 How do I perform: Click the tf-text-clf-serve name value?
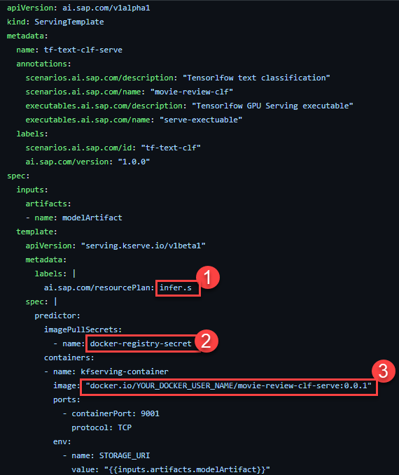point(83,50)
